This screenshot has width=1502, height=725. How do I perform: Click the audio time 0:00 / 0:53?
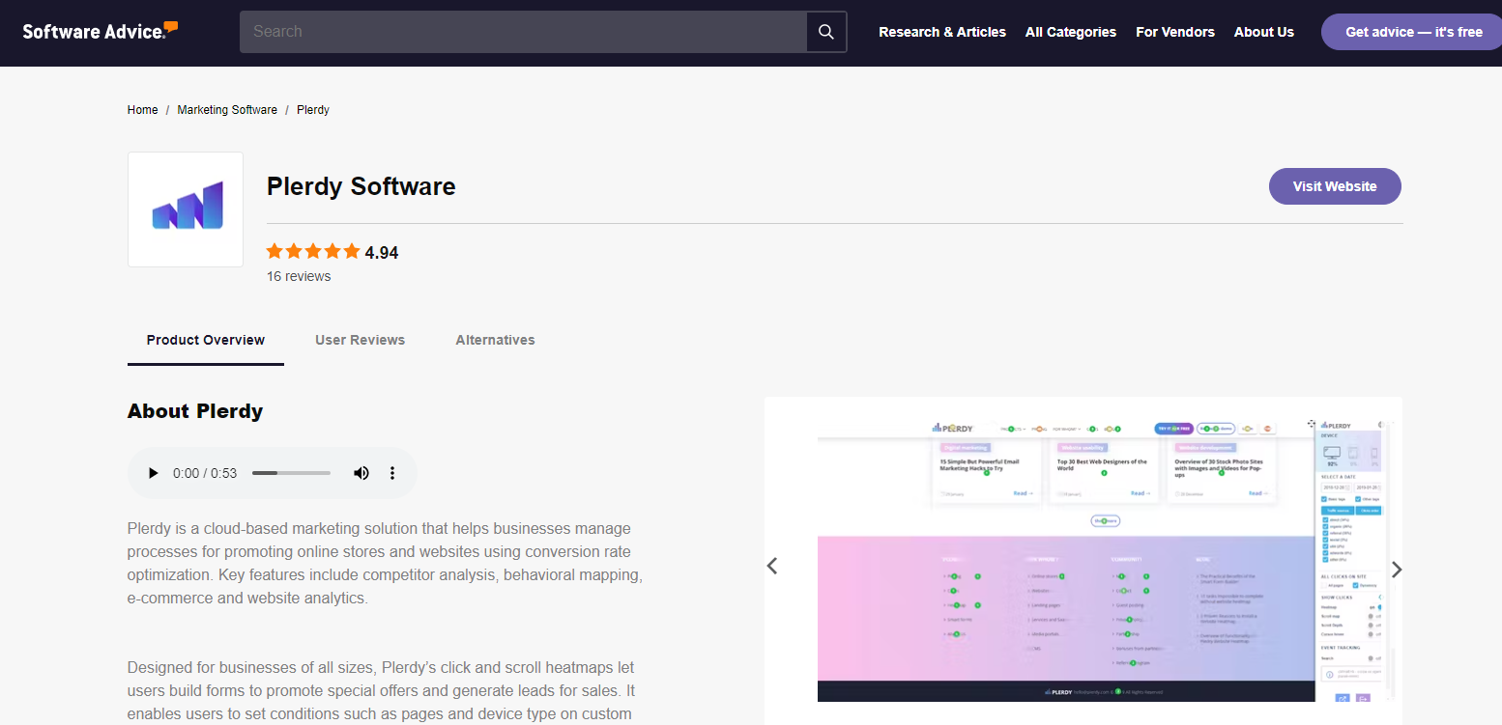pyautogui.click(x=205, y=473)
